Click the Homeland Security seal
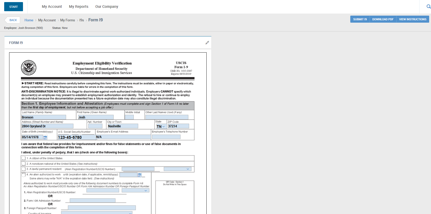The image size is (431, 214). click(x=29, y=68)
